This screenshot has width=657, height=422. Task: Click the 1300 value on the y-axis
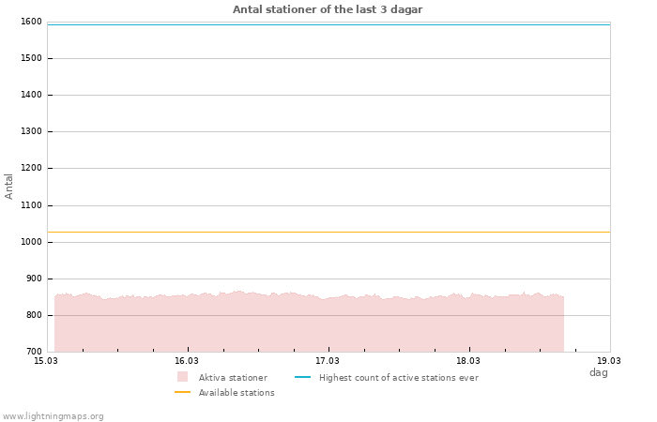click(x=31, y=131)
